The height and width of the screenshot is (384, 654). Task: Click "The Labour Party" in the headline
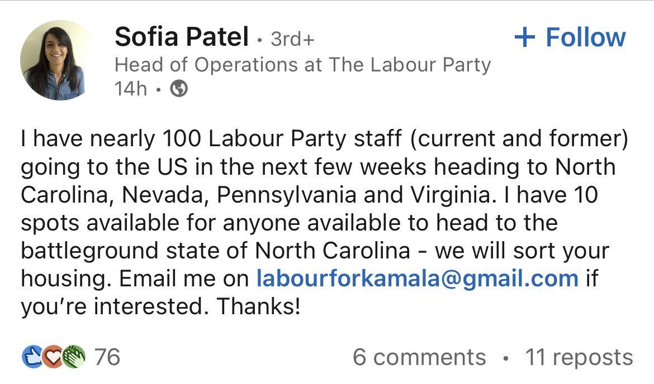point(409,65)
